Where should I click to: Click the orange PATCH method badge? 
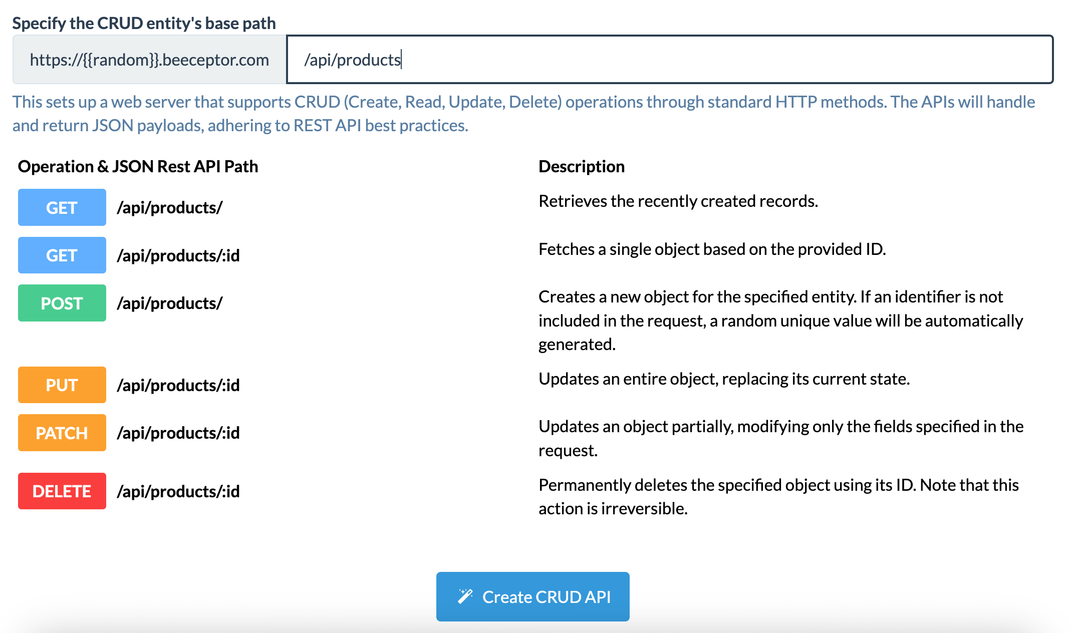(62, 433)
